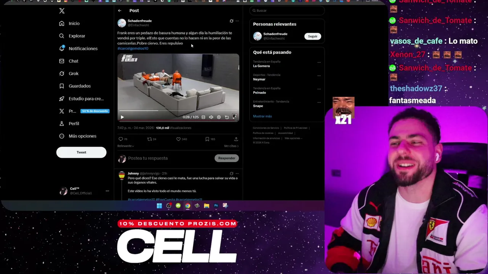
Task: Bookmark the post showing 185
Action: point(207,139)
